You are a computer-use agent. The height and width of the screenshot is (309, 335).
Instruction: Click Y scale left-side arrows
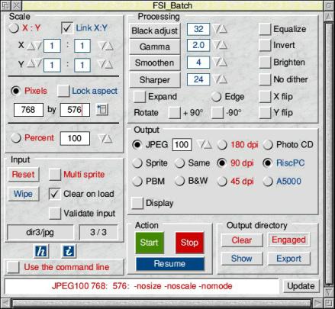coord(34,63)
